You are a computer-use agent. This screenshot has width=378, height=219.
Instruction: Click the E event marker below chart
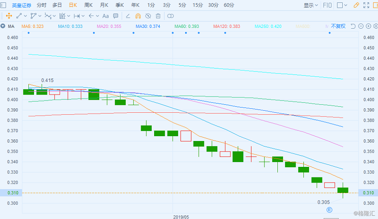click(x=330, y=210)
